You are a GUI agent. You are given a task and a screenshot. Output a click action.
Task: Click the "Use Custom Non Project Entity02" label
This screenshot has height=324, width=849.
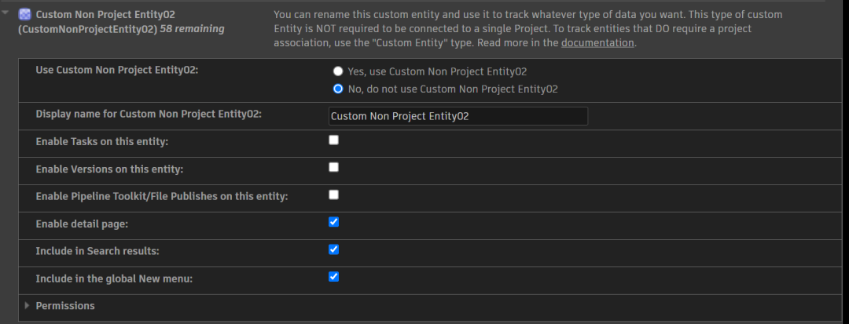[117, 70]
